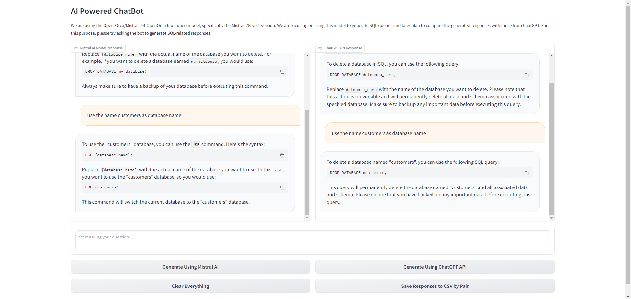
Task: Click the 'DROP DATABASE my_database;' code text
Action: (x=116, y=71)
